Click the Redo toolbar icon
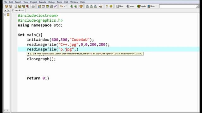Image resolution: width=202 pixels, height=113 pixels. [x=65, y=6]
